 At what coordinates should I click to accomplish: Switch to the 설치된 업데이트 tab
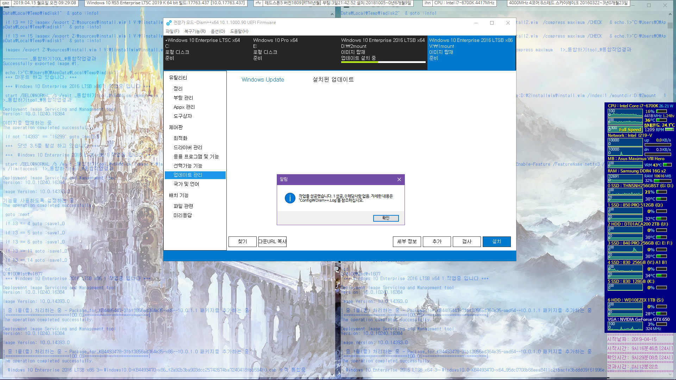tap(333, 80)
